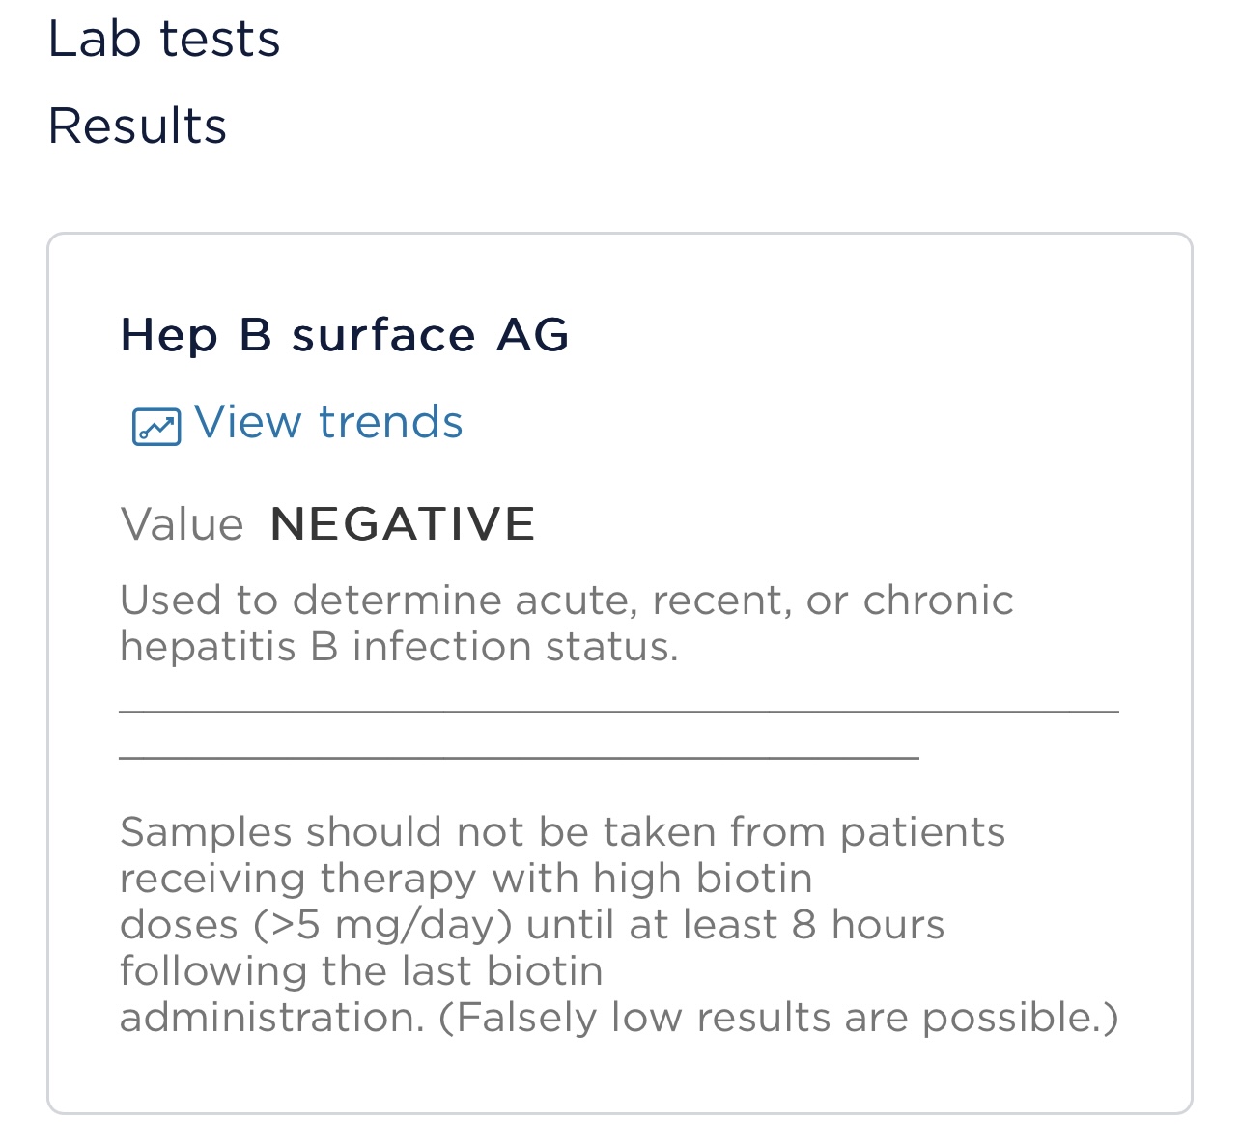Screen dimensions: 1240x1147
Task: Click the shorter lower divider line
Action: click(519, 759)
